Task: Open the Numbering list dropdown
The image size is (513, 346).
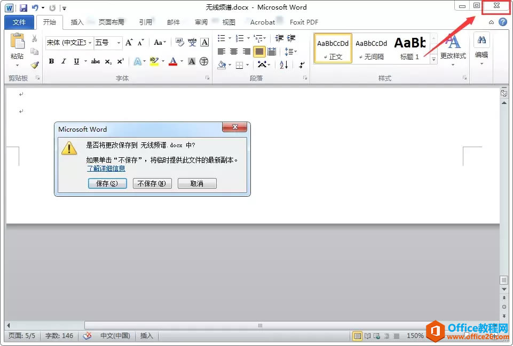Action: coord(248,38)
